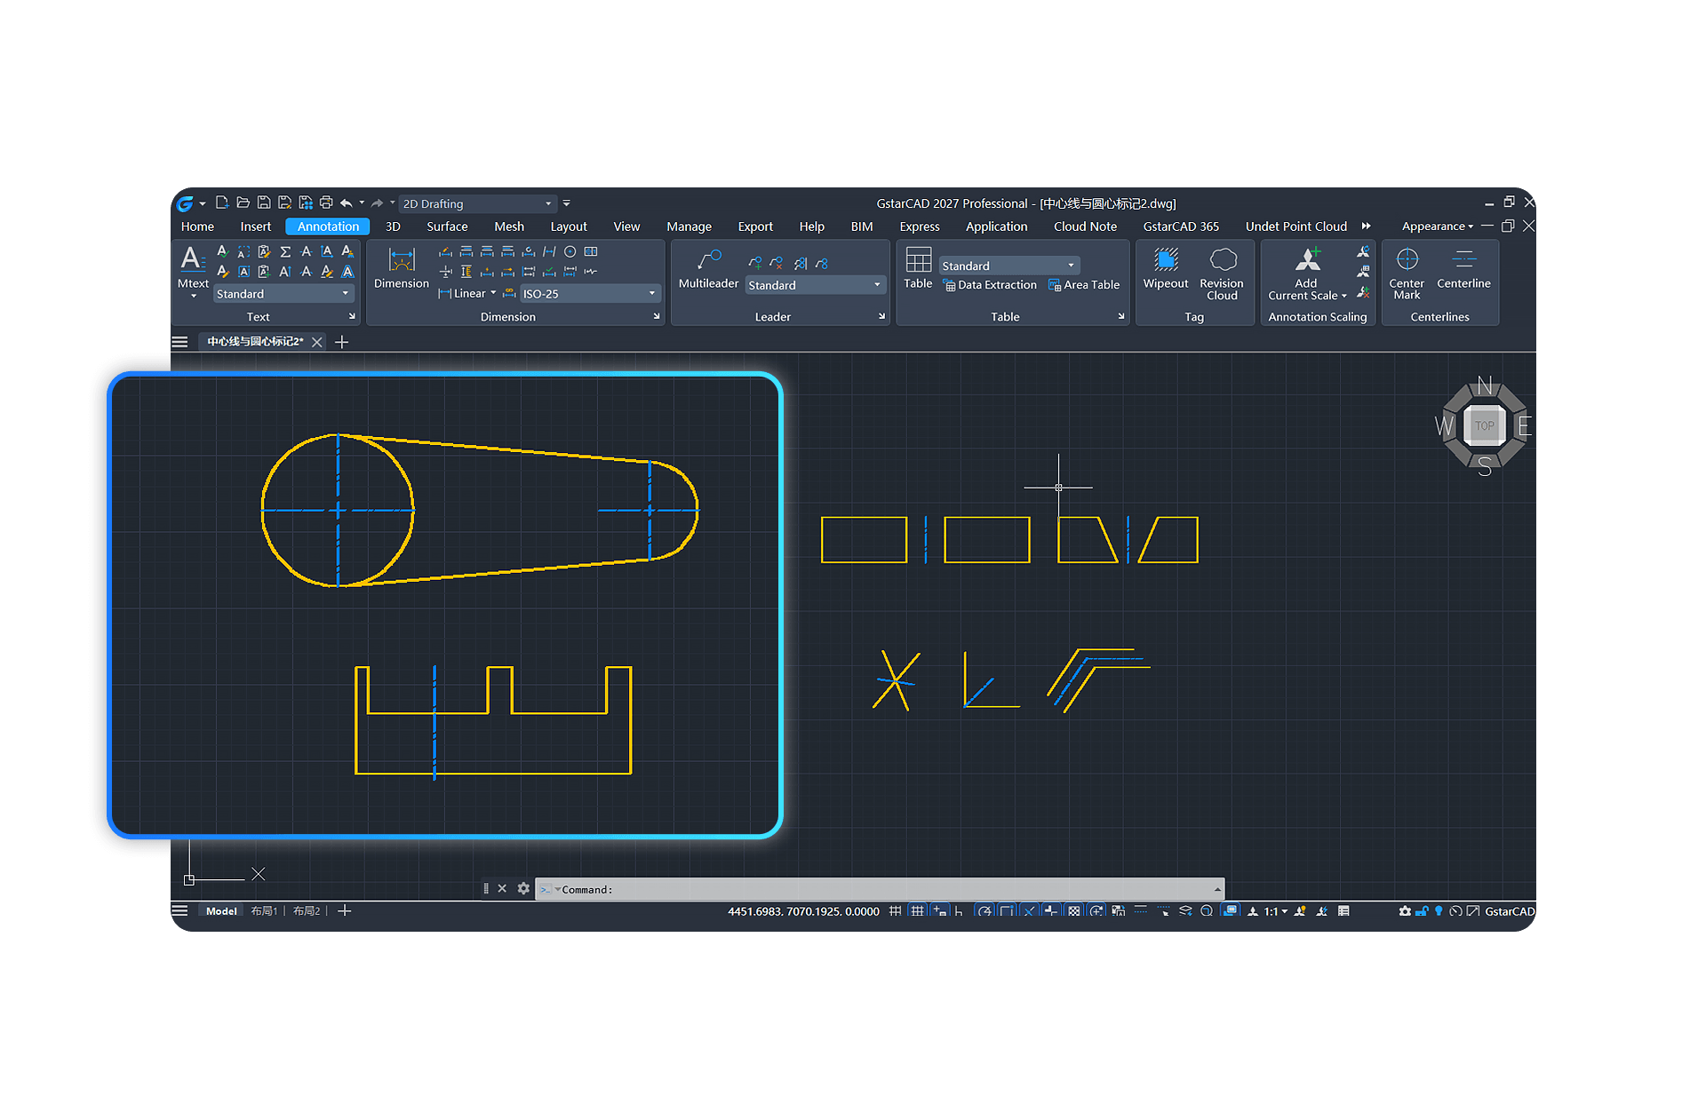Expand the text style Standard dropdown

pos(283,294)
